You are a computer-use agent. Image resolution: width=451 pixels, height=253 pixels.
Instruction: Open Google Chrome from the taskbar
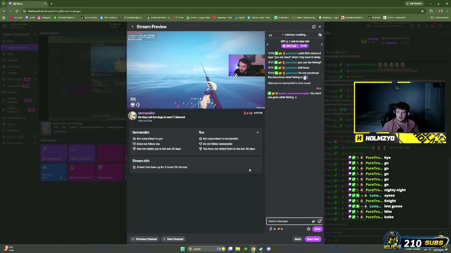253,249
